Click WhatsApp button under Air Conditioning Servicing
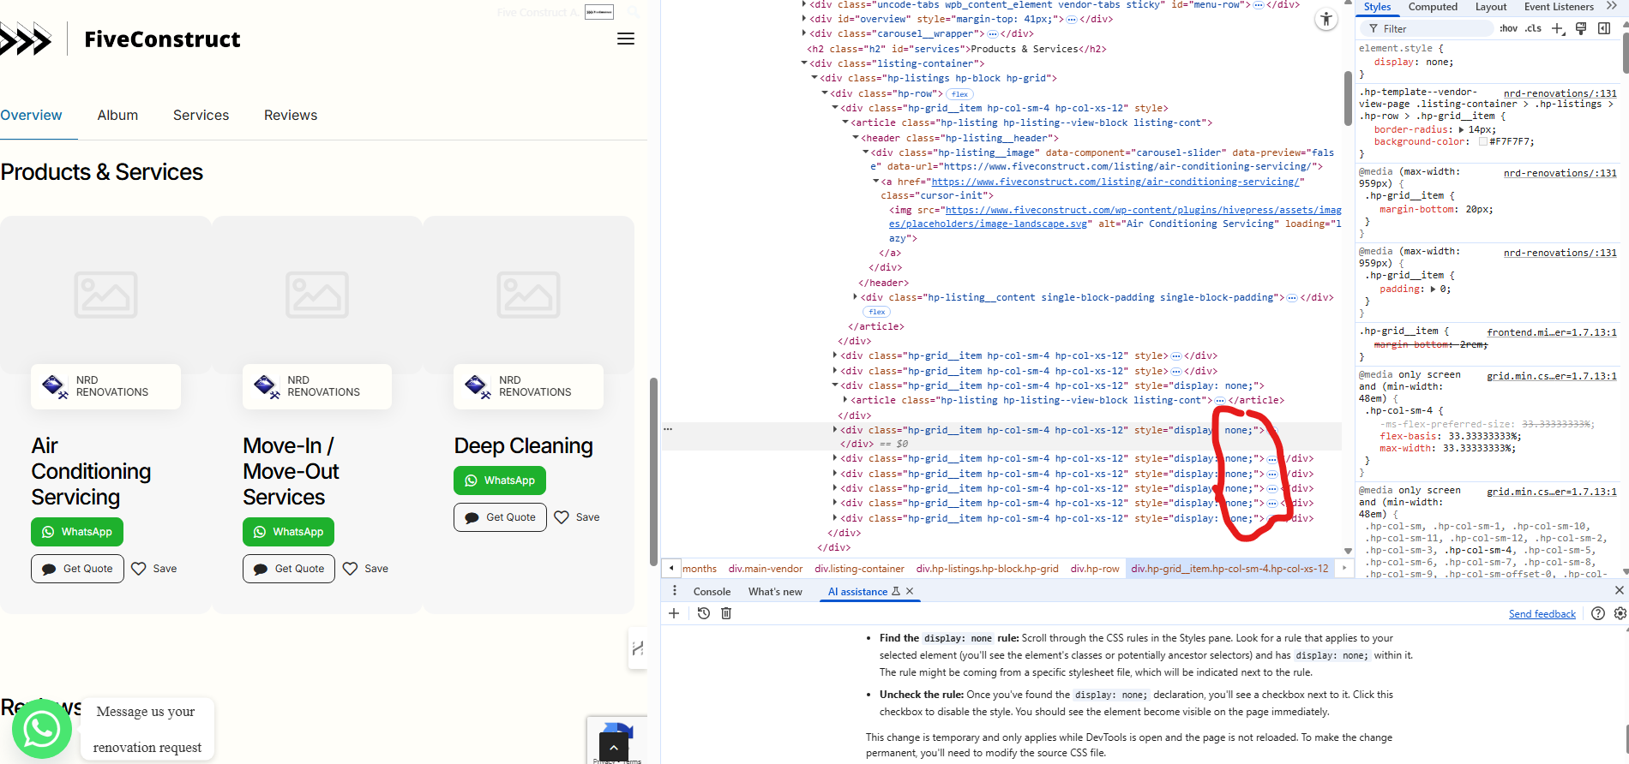The height and width of the screenshot is (764, 1629). [77, 532]
